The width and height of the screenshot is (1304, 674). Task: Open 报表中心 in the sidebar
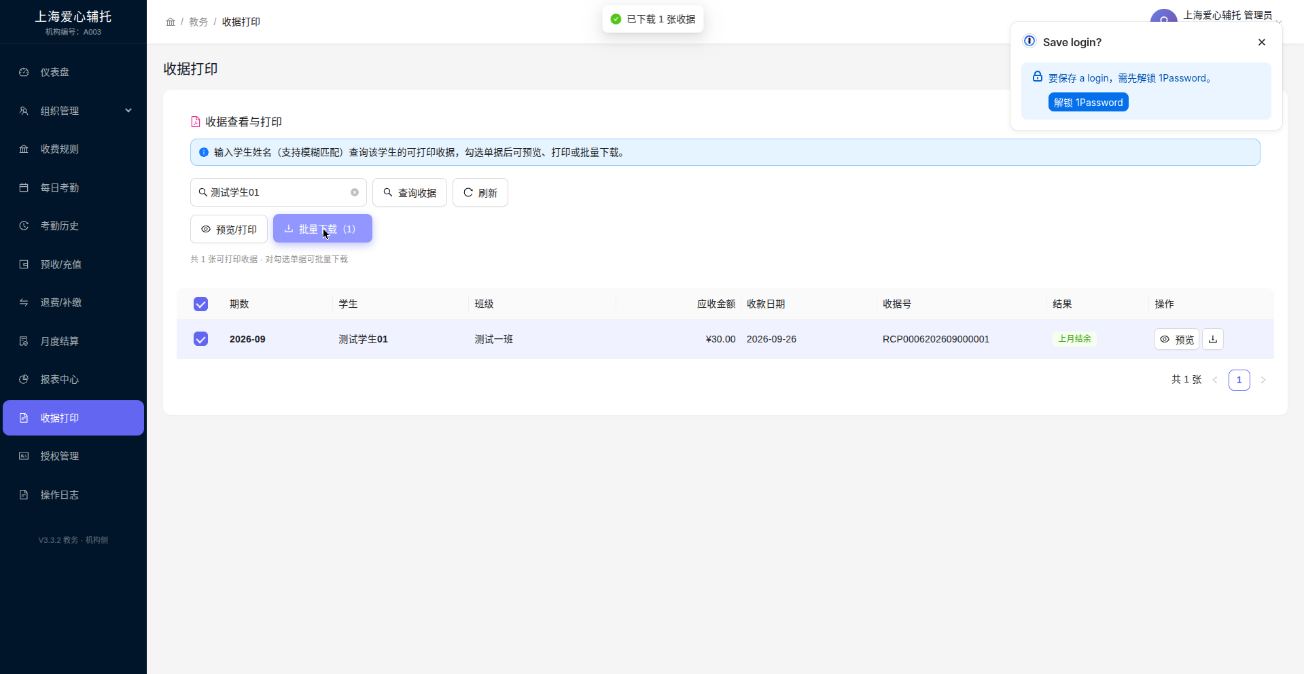[x=73, y=379]
